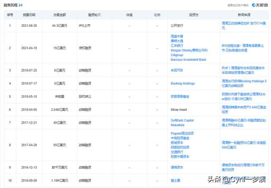Open news link about 129亿美元 share transfer
The width and height of the screenshot is (271, 188).
pos(243,97)
